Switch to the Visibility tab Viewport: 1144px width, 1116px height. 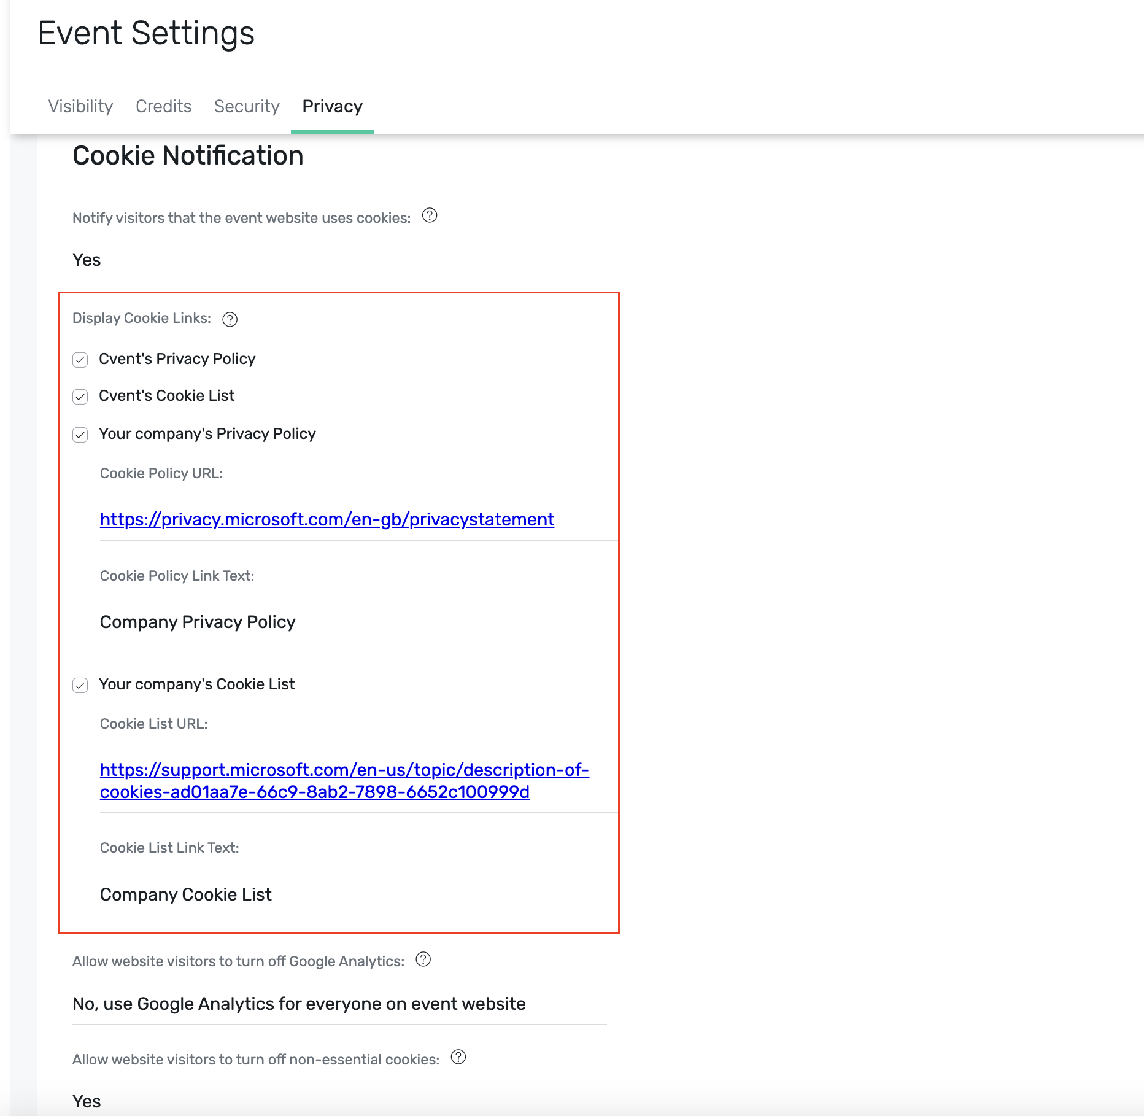[x=80, y=106]
